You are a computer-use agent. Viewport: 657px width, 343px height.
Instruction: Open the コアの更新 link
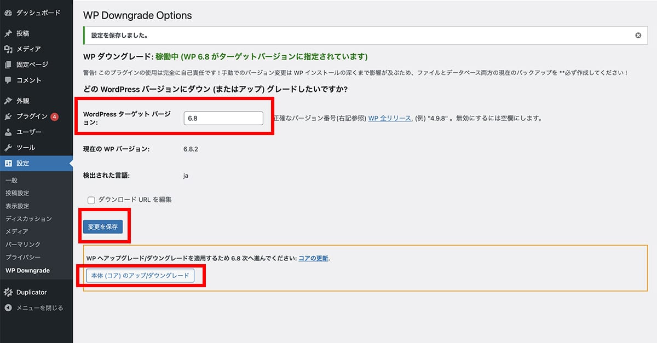pyautogui.click(x=314, y=258)
